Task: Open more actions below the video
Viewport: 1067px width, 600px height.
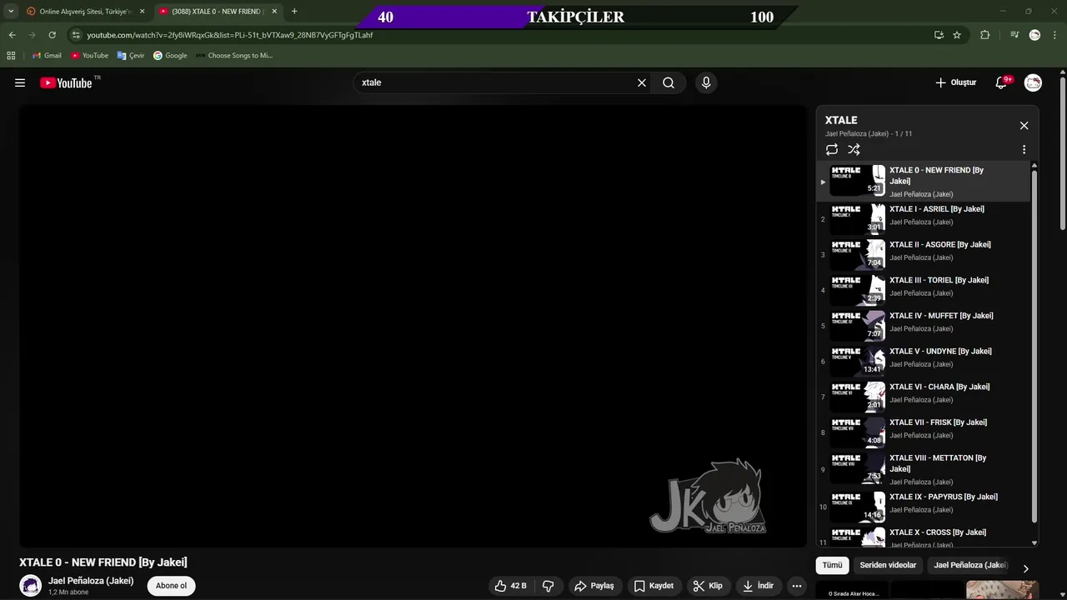Action: point(797,586)
